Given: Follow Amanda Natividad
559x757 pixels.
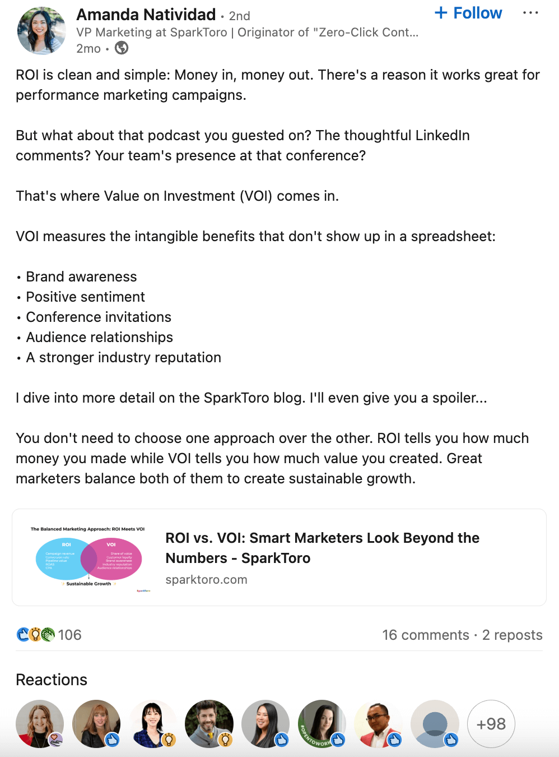Looking at the screenshot, I should click(469, 13).
